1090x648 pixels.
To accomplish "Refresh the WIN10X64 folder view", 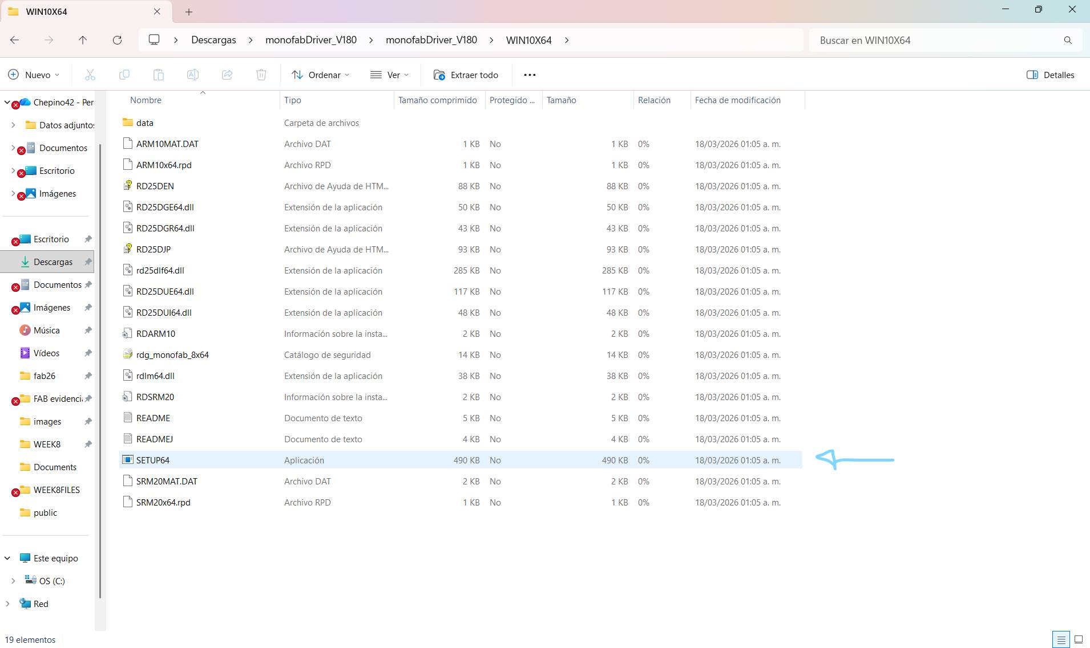I will (117, 40).
